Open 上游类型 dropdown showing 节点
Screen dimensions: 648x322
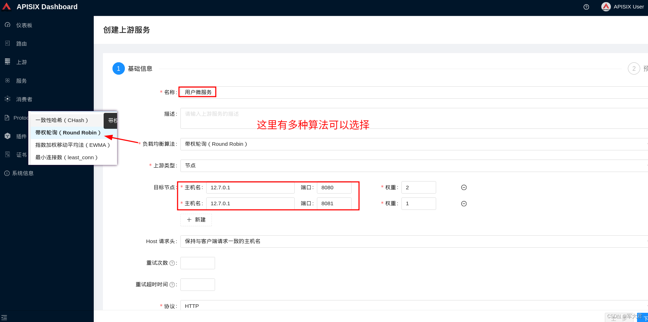[414, 166]
